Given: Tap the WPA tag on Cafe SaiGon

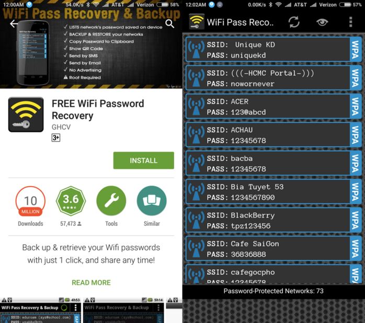Looking at the screenshot, I should coord(356,249).
